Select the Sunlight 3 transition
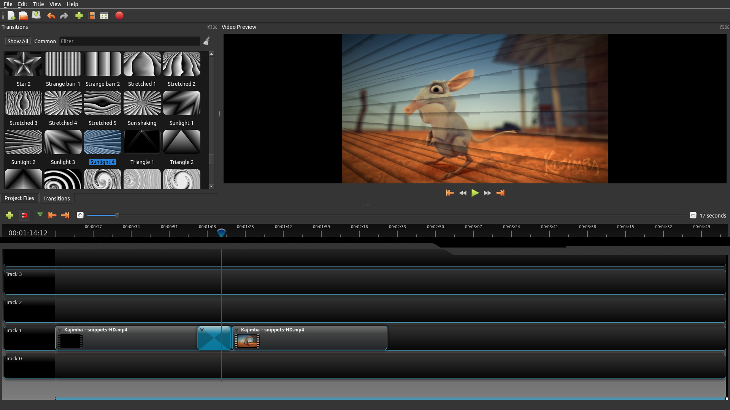The width and height of the screenshot is (730, 410). click(x=63, y=147)
